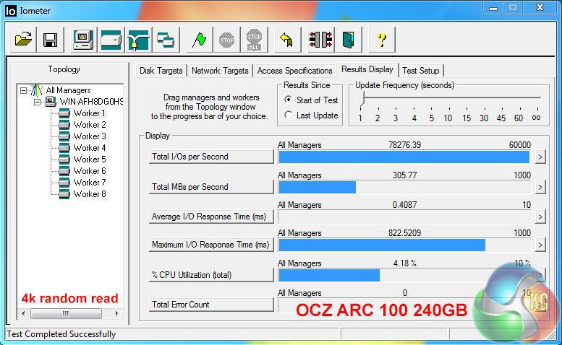
Task: Select Results Display tab
Action: tap(367, 69)
